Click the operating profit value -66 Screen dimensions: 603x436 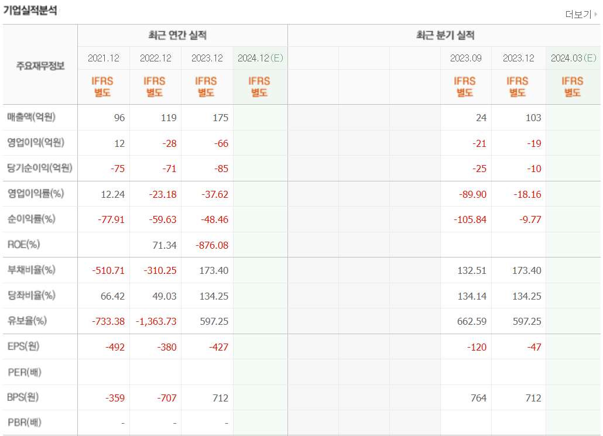[x=221, y=143]
